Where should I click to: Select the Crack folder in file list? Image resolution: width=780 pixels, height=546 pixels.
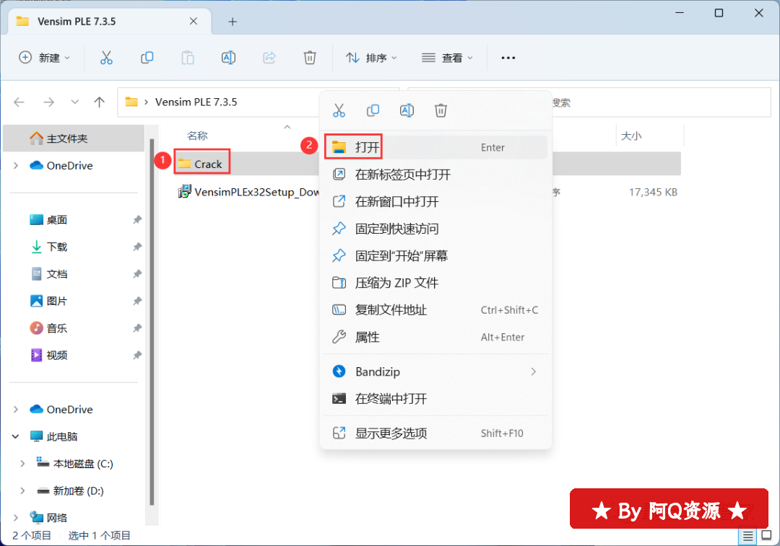click(x=207, y=164)
